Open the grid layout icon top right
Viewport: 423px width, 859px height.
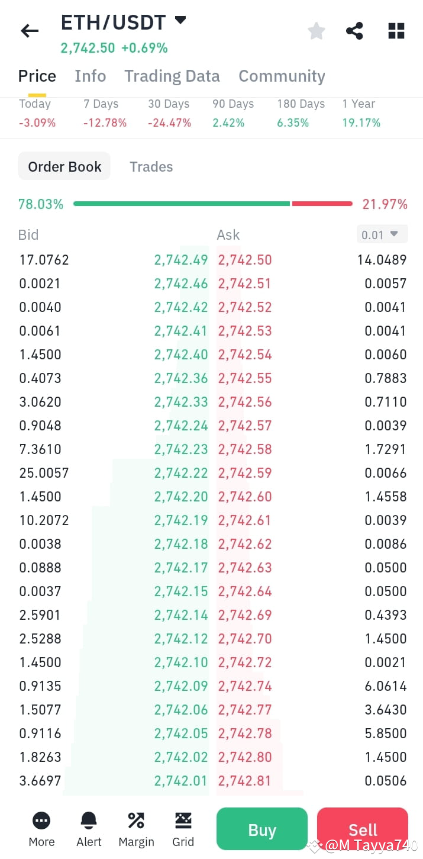coord(396,31)
